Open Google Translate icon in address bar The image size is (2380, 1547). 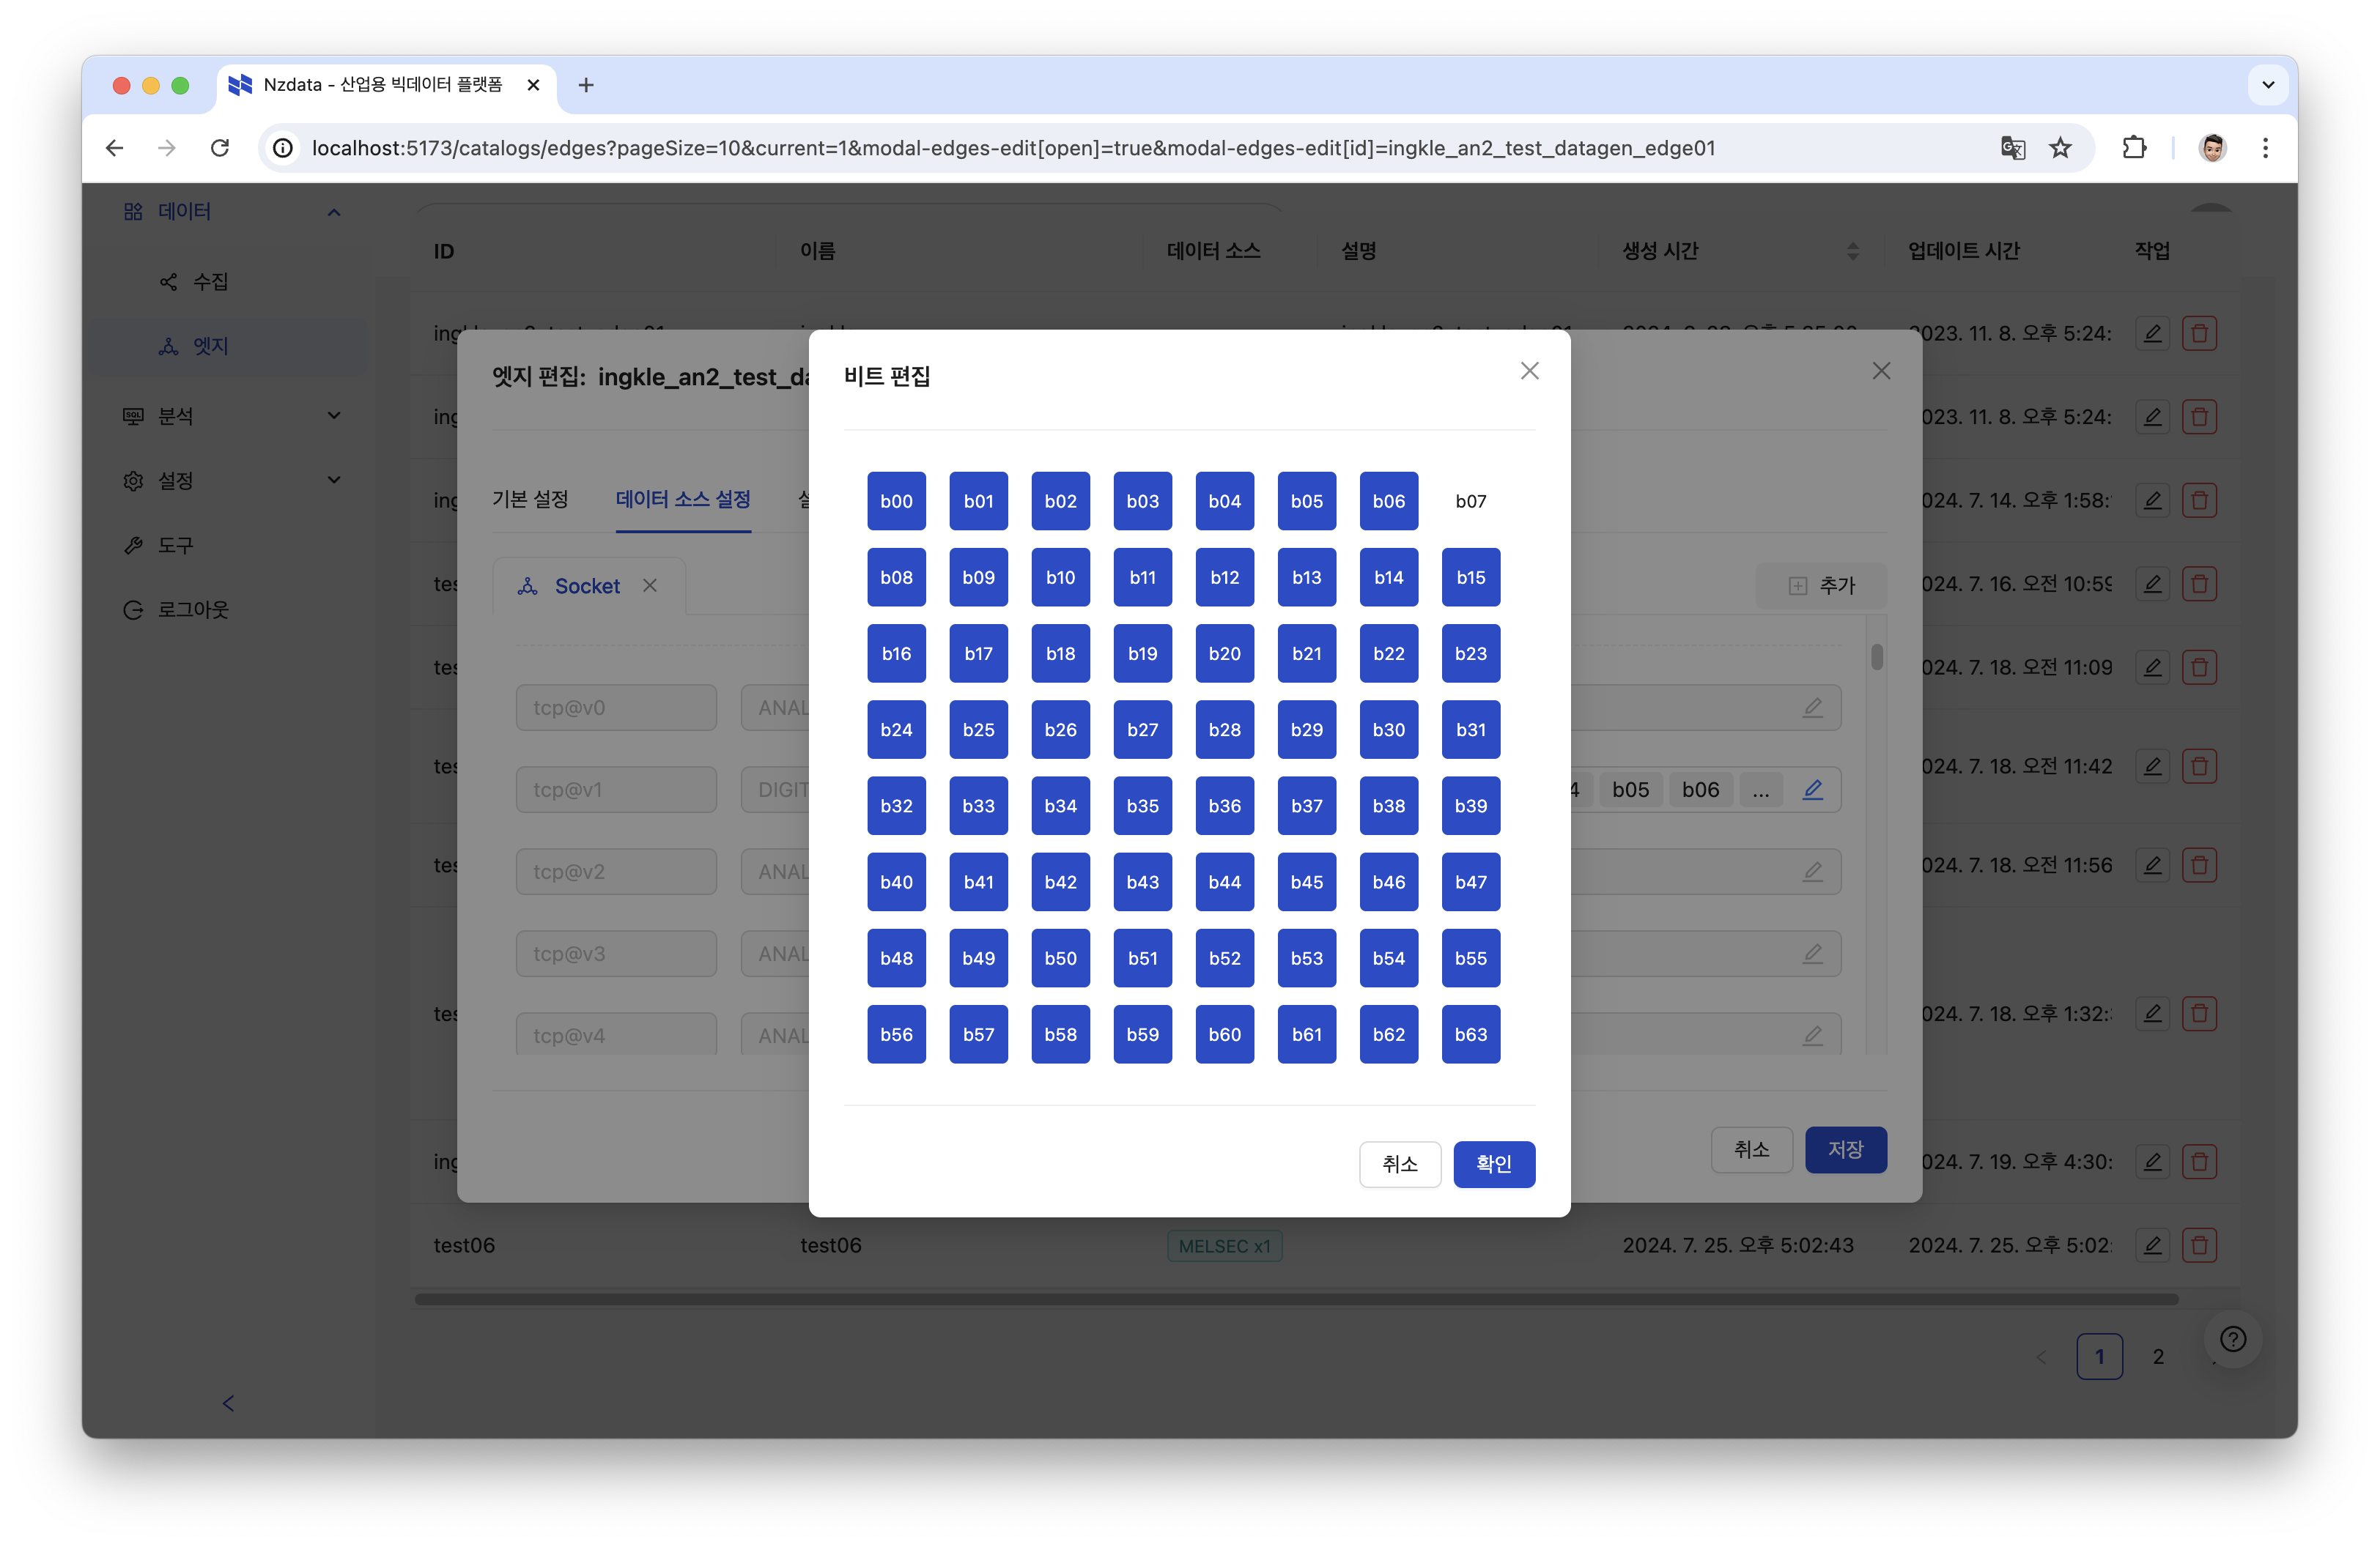(x=2012, y=148)
